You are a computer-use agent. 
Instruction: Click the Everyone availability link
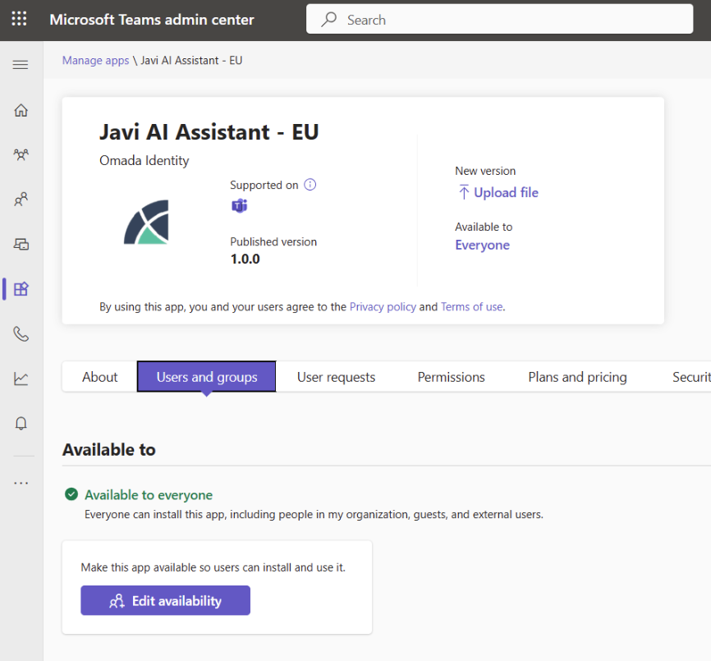coord(483,245)
